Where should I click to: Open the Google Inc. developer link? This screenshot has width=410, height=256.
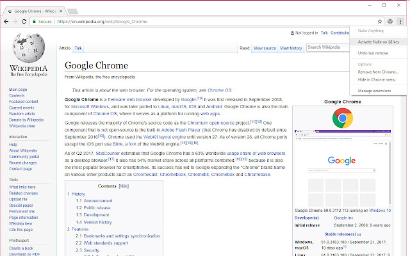[344, 218]
